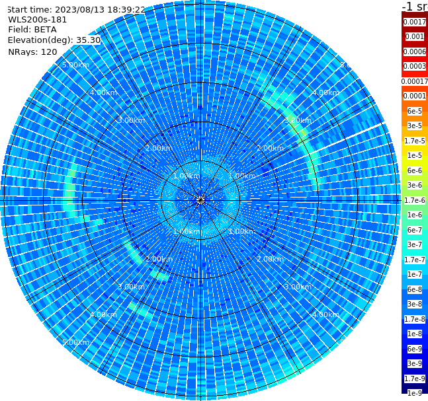Click the Field: BETA label
The image size is (428, 401).
click(x=32, y=30)
